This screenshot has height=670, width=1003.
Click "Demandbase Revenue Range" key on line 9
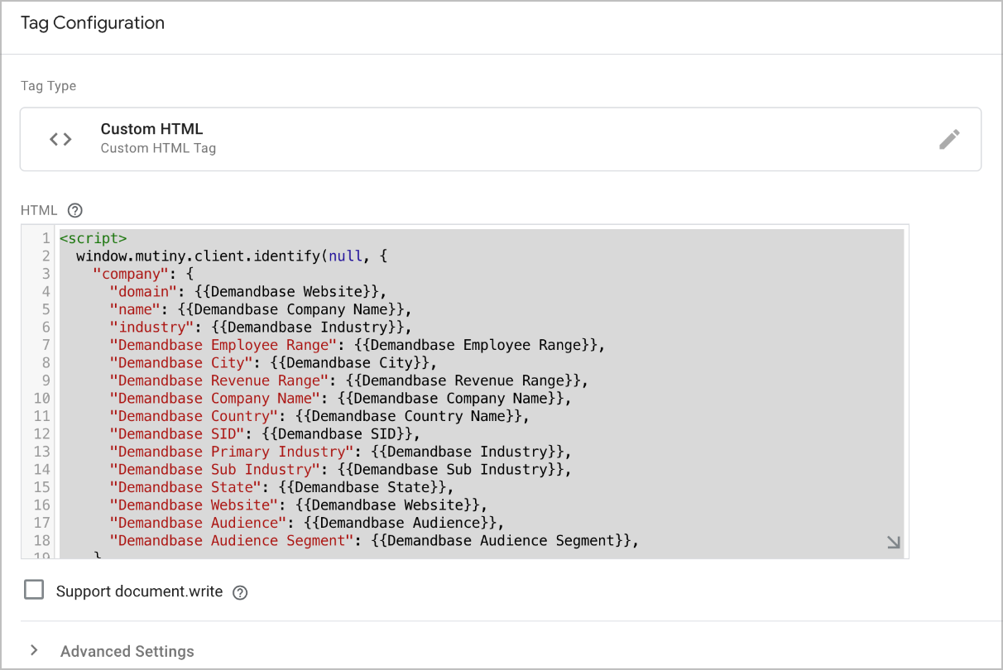click(219, 380)
